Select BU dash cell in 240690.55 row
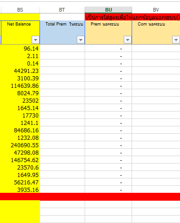 (x=108, y=145)
